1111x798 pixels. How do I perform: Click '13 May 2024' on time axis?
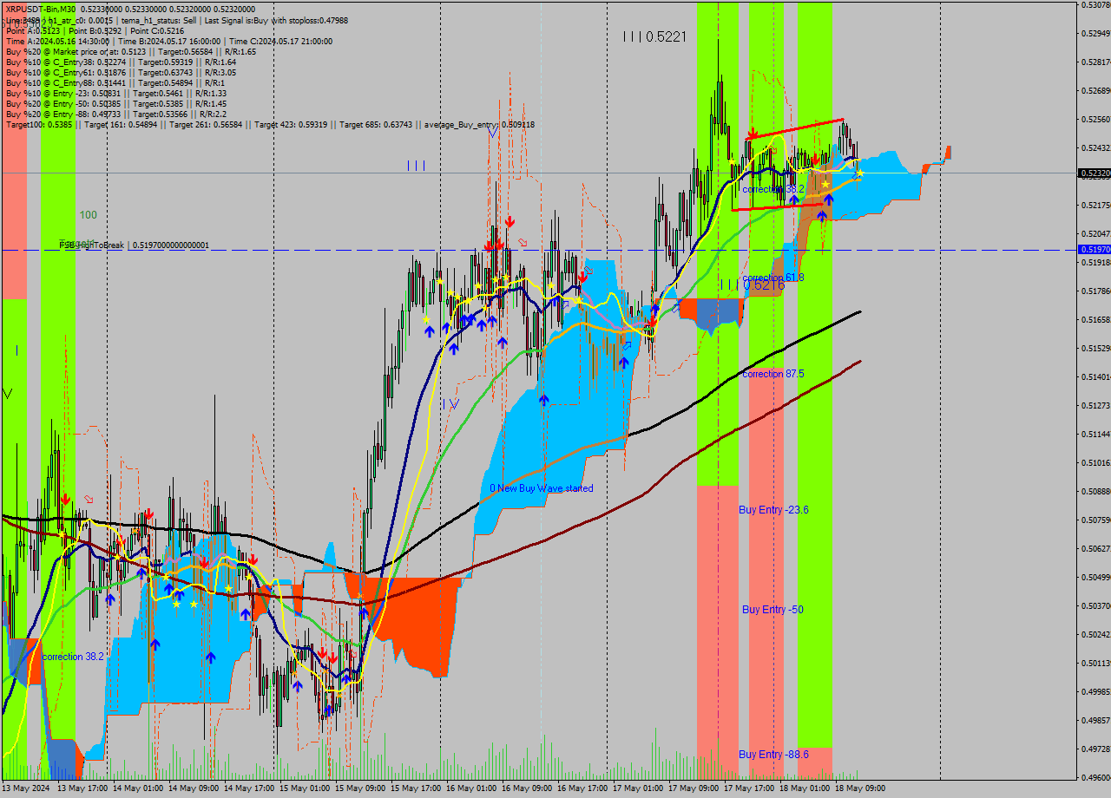(26, 789)
